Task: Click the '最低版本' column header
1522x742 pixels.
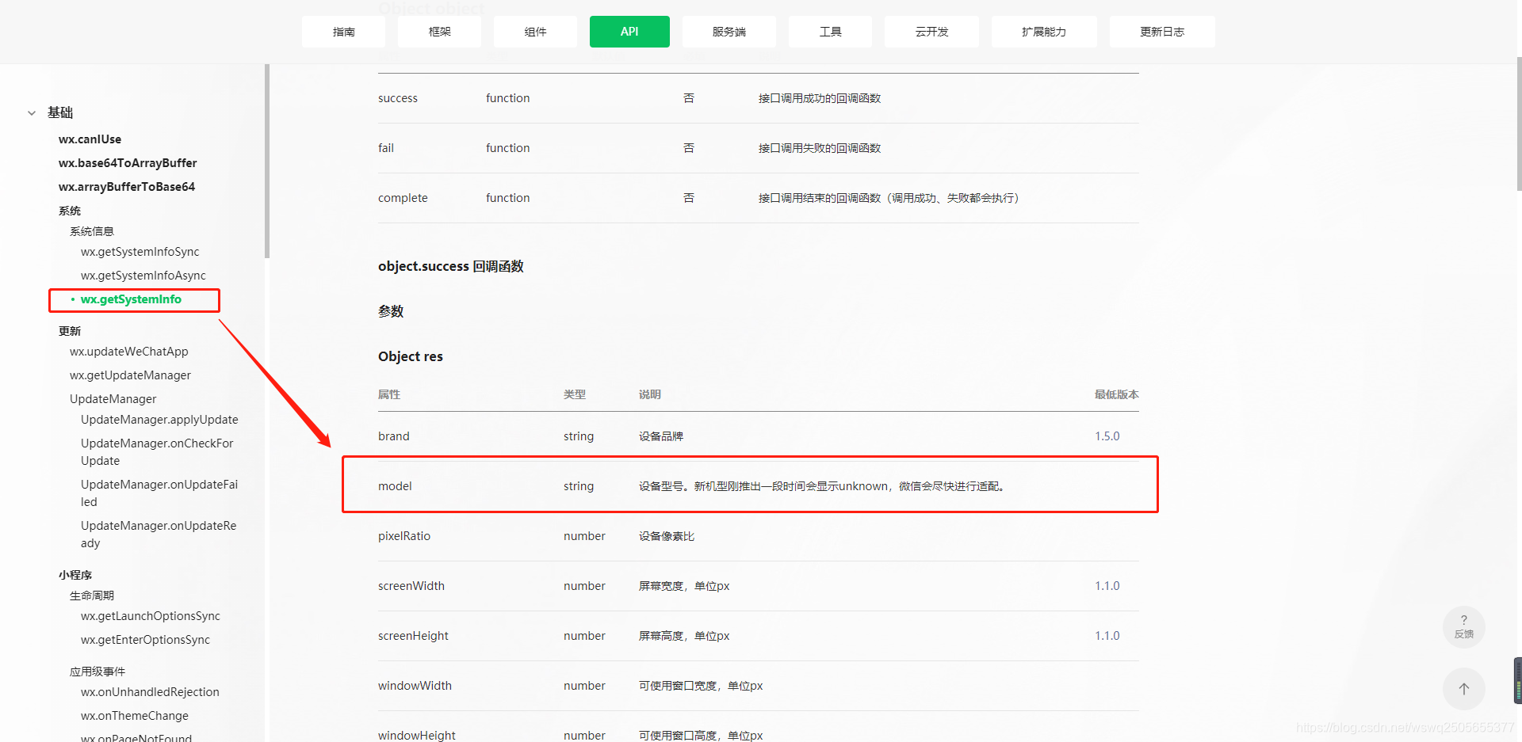Action: pos(1117,394)
